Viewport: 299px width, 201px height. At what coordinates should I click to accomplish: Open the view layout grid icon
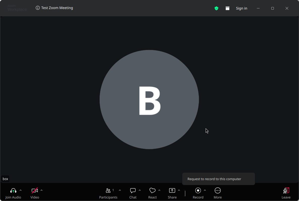click(228, 8)
